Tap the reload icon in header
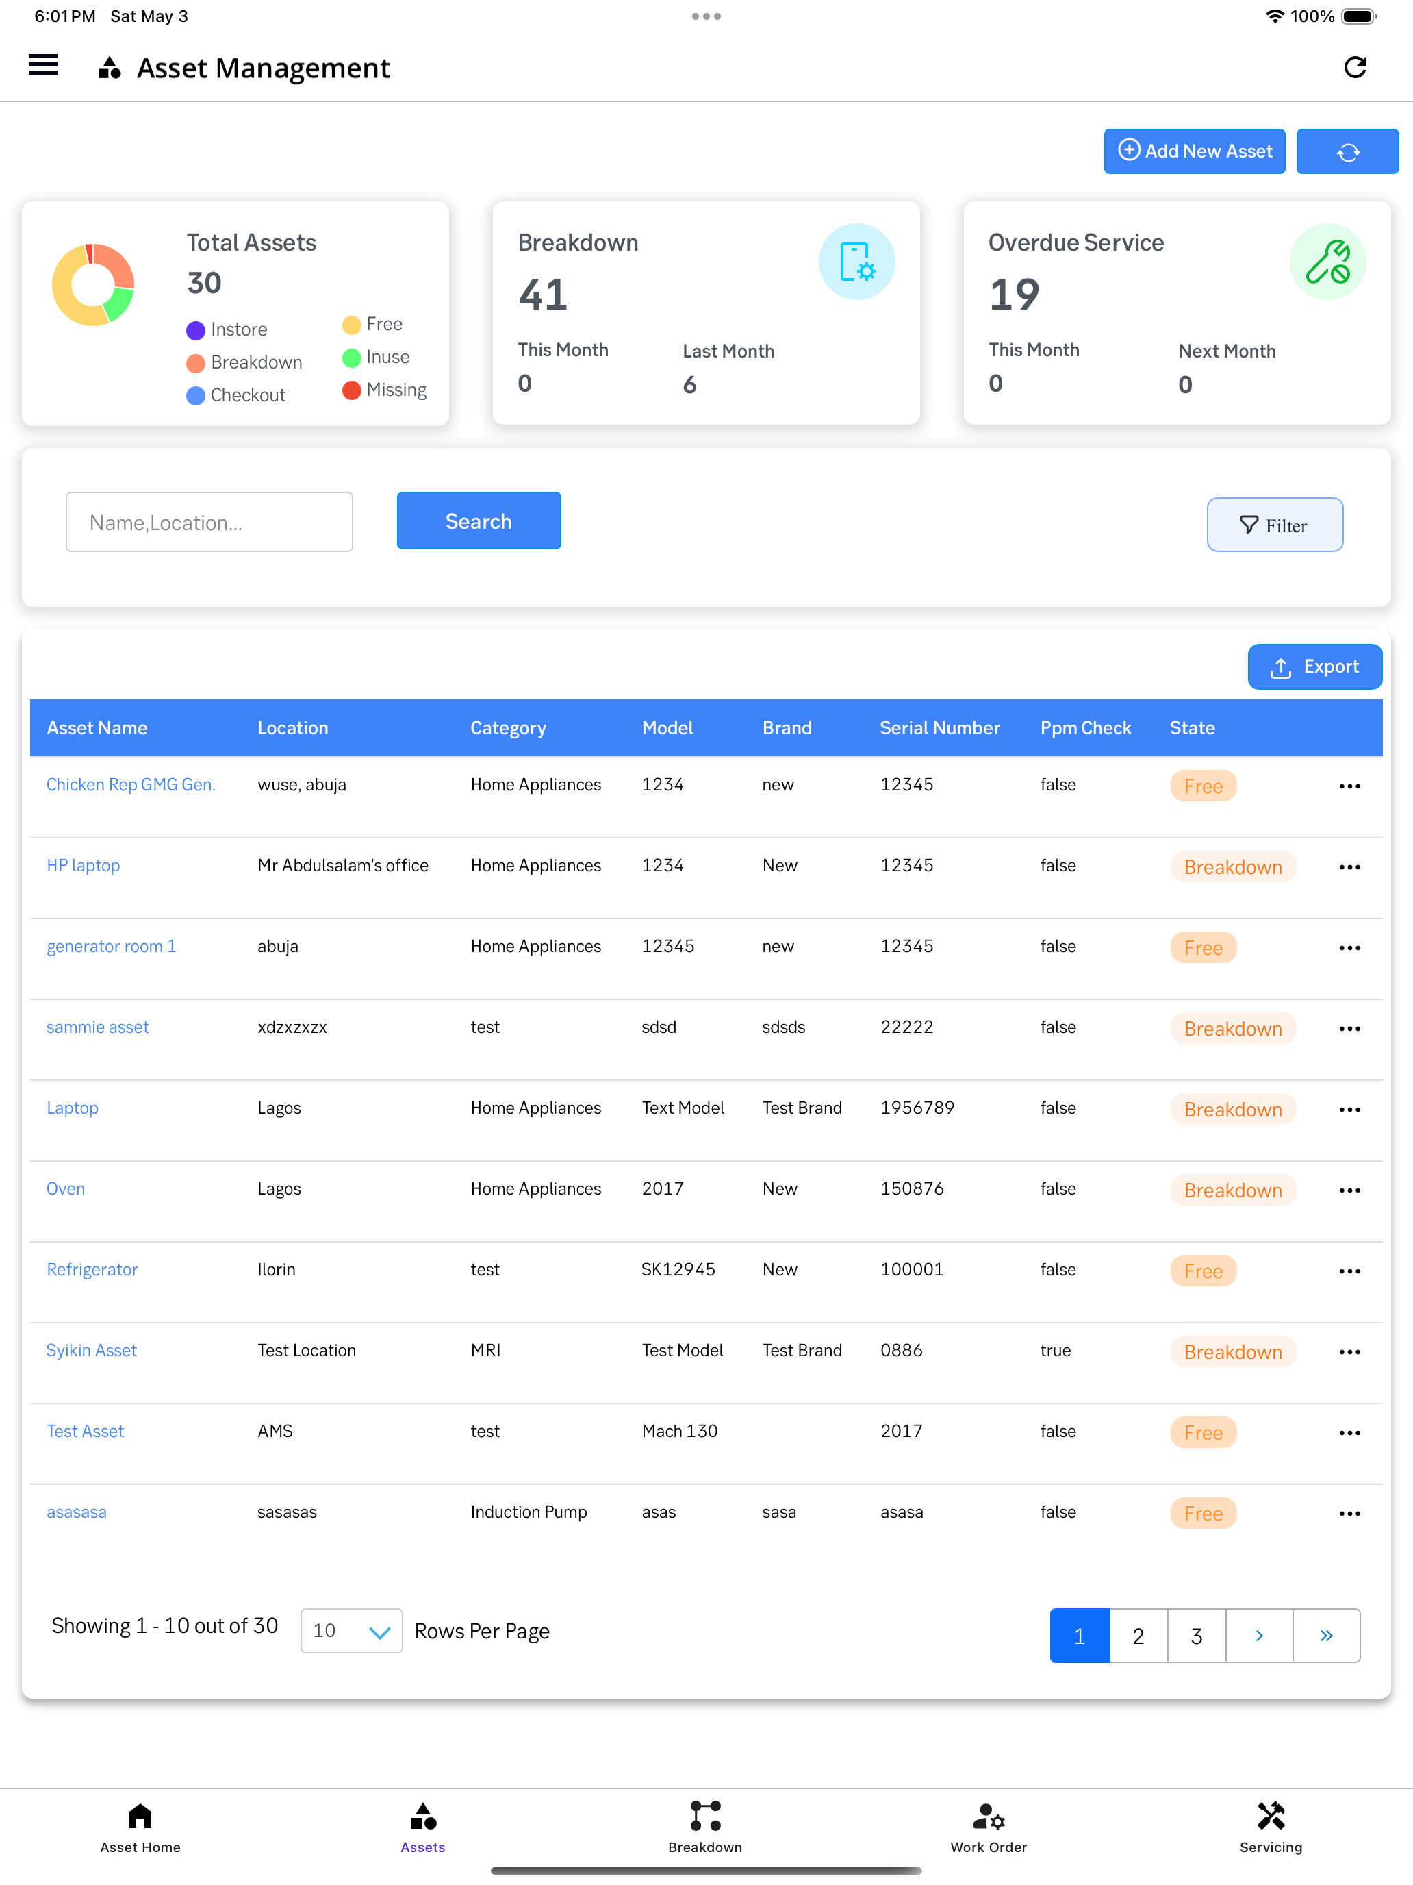The width and height of the screenshot is (1413, 1885). pyautogui.click(x=1354, y=66)
